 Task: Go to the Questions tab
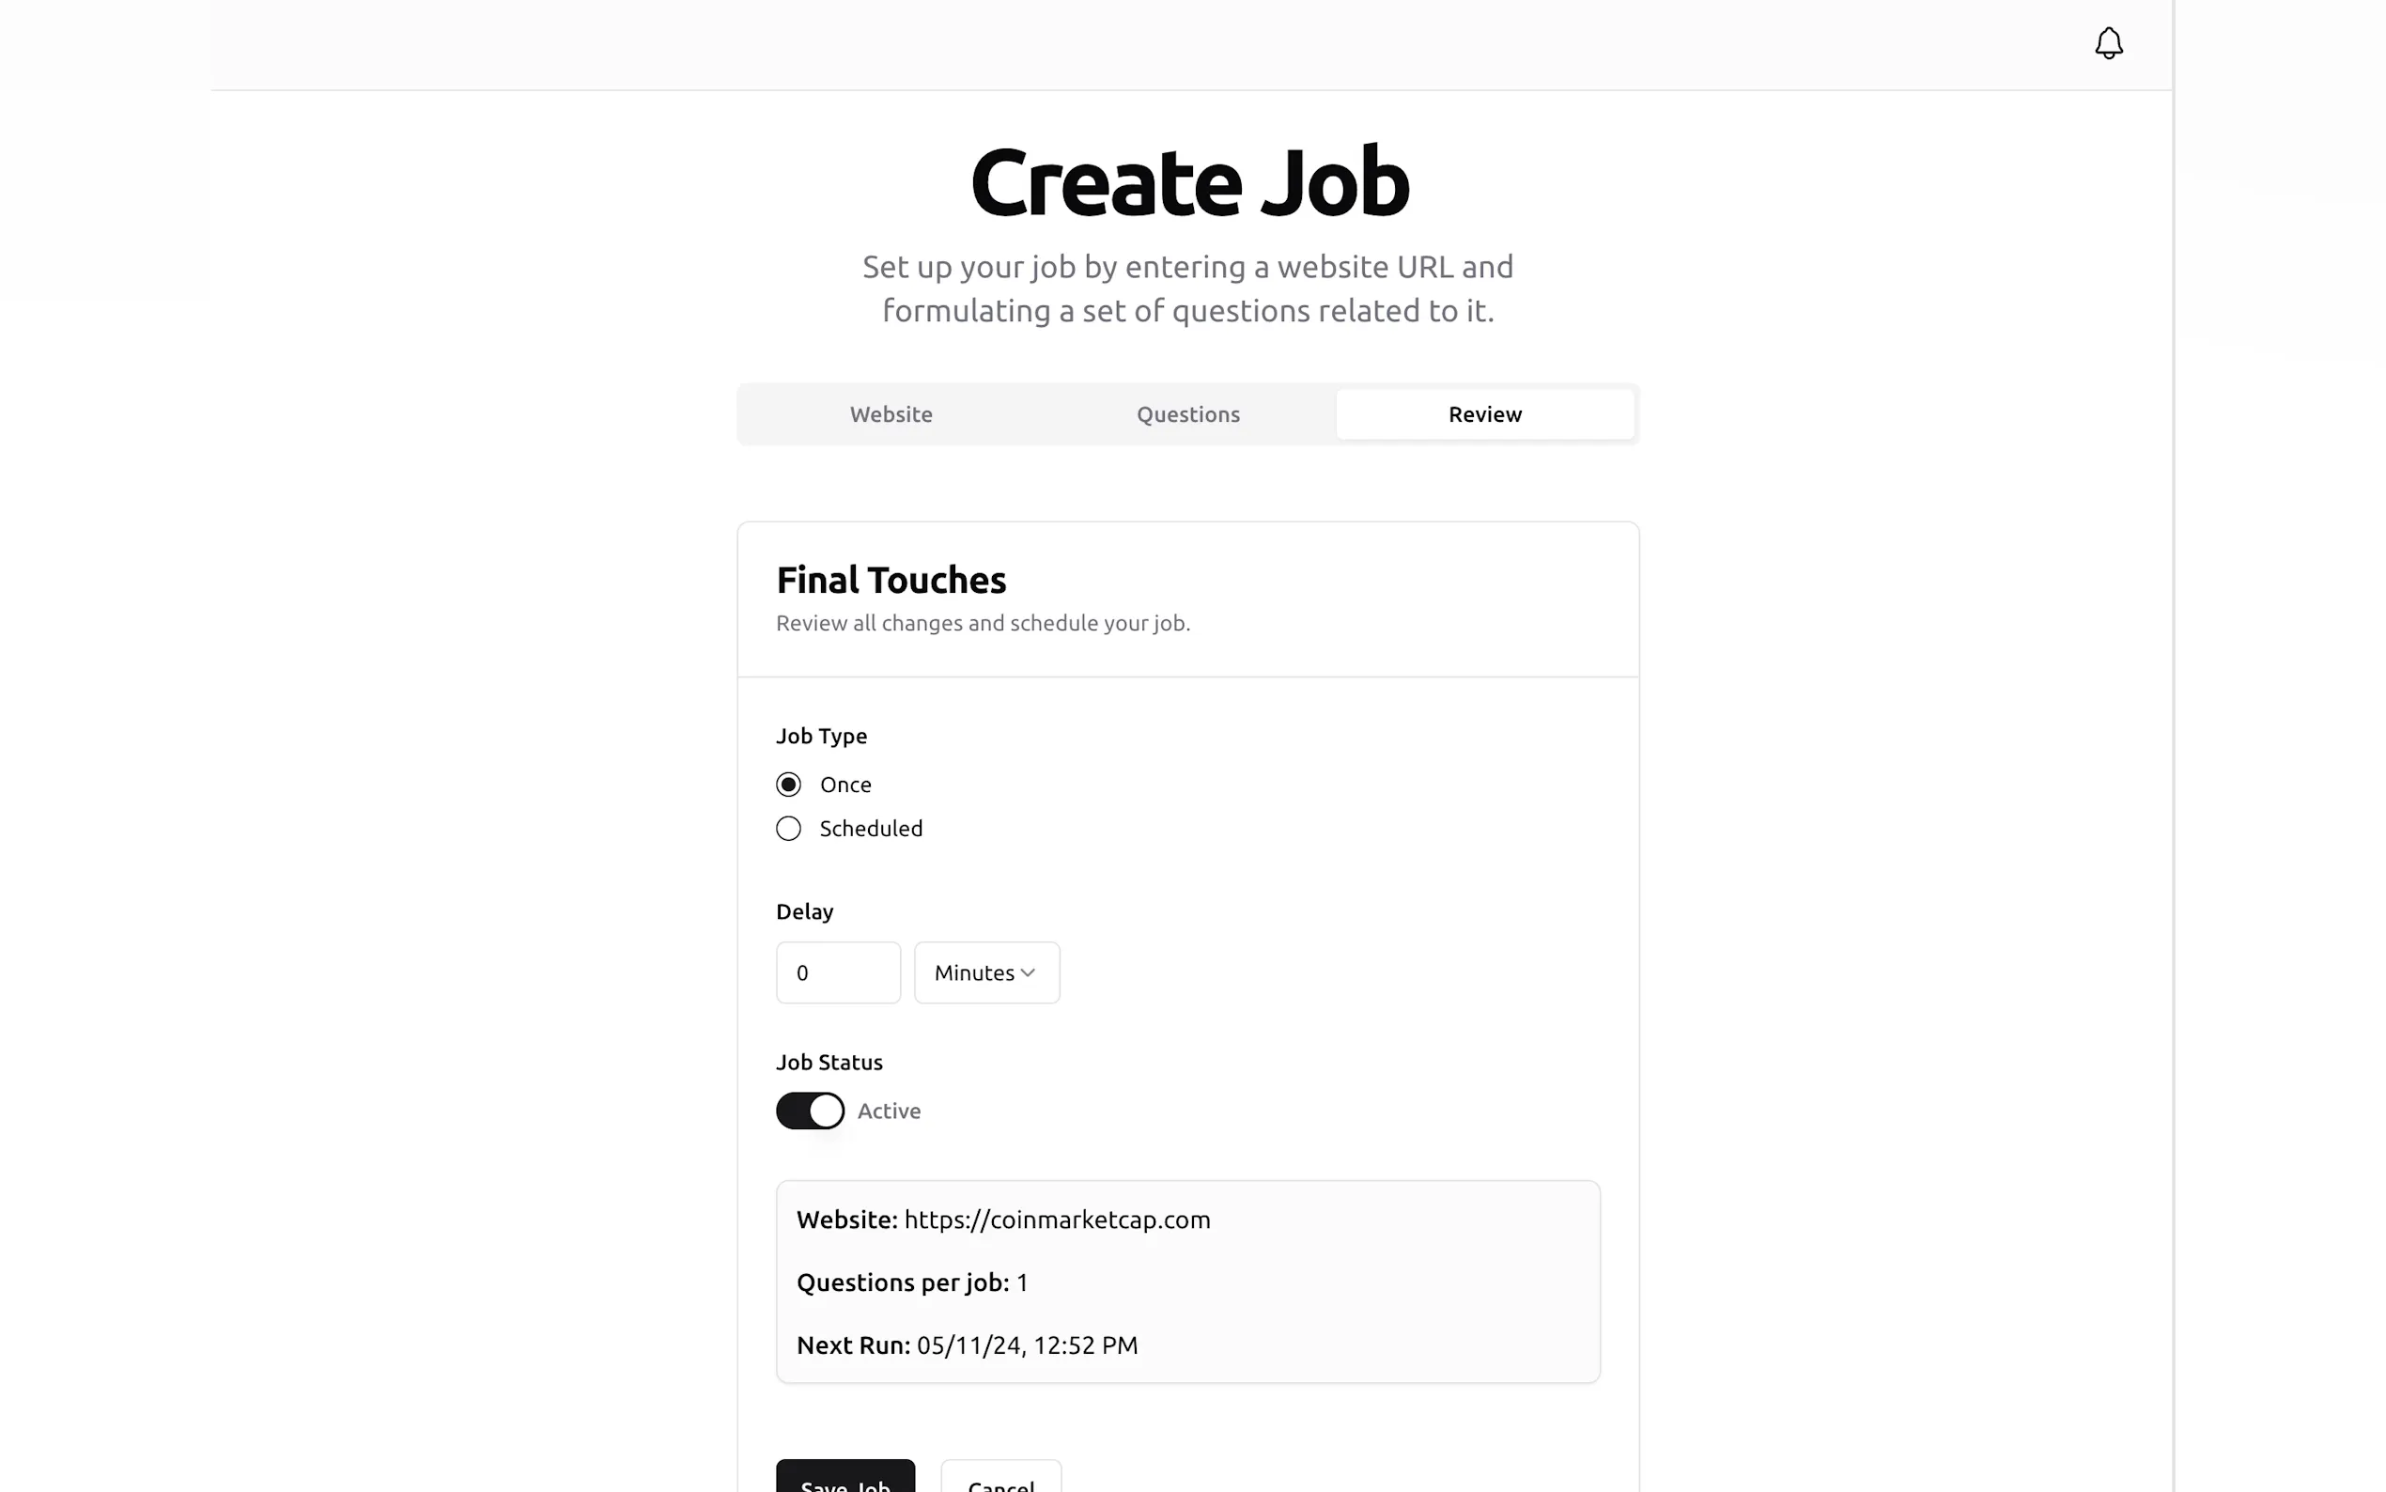coord(1187,414)
